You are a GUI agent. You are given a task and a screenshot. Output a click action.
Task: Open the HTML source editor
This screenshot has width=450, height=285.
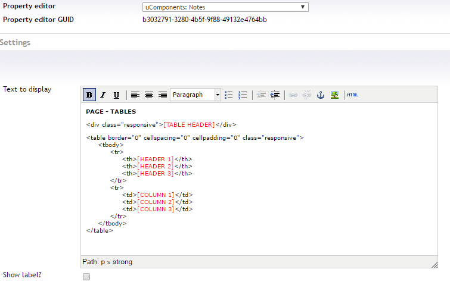point(353,95)
